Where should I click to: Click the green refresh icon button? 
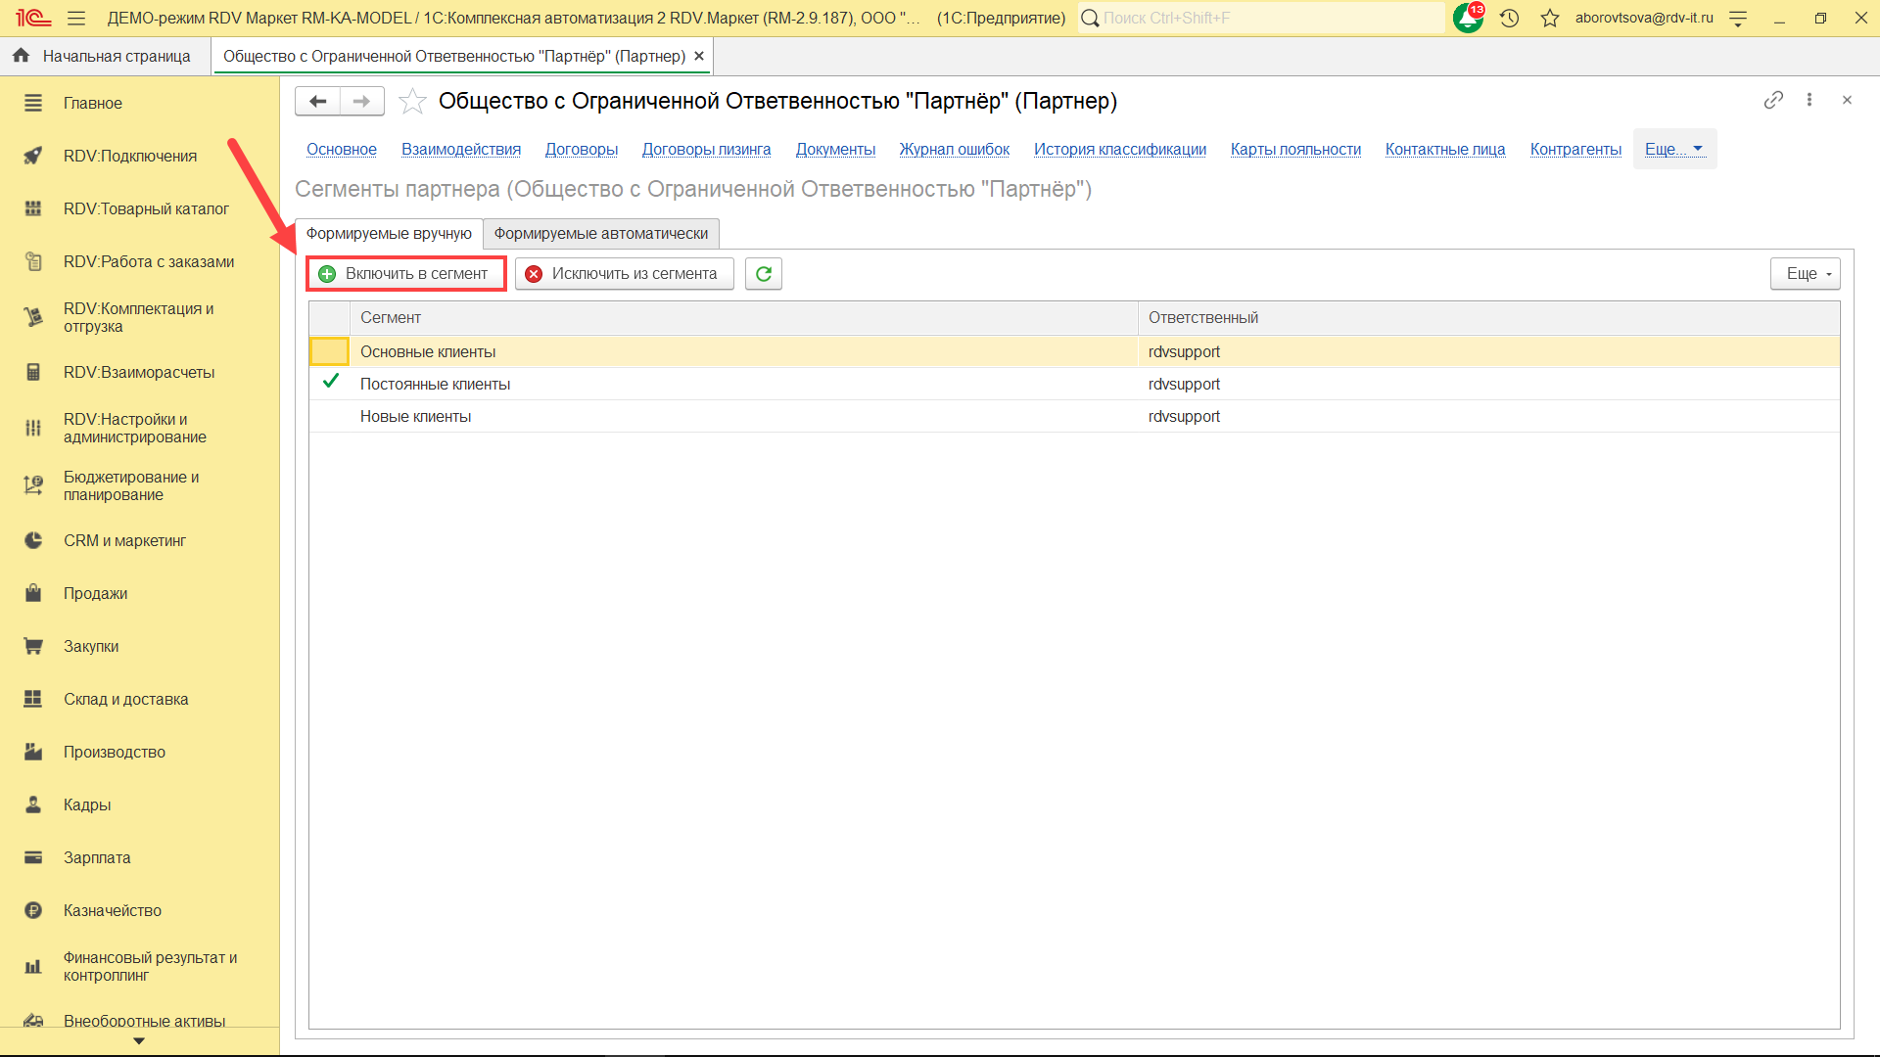point(763,274)
